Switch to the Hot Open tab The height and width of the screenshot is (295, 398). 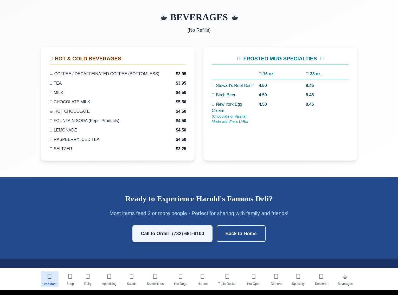(x=253, y=279)
